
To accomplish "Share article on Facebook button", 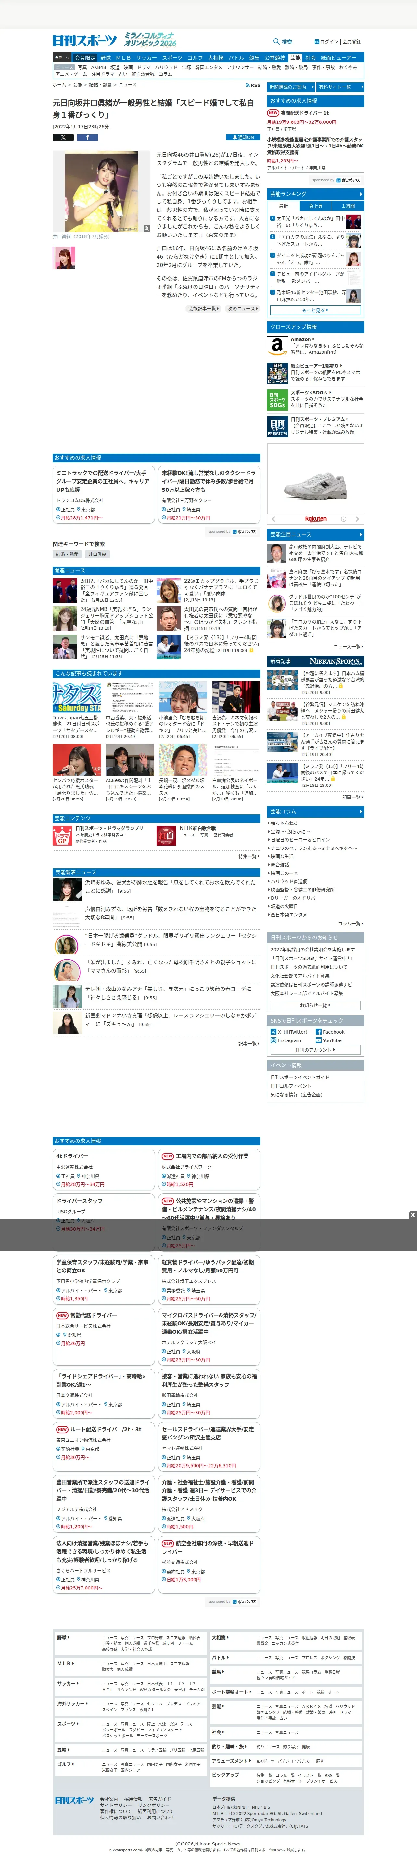I will tap(87, 137).
